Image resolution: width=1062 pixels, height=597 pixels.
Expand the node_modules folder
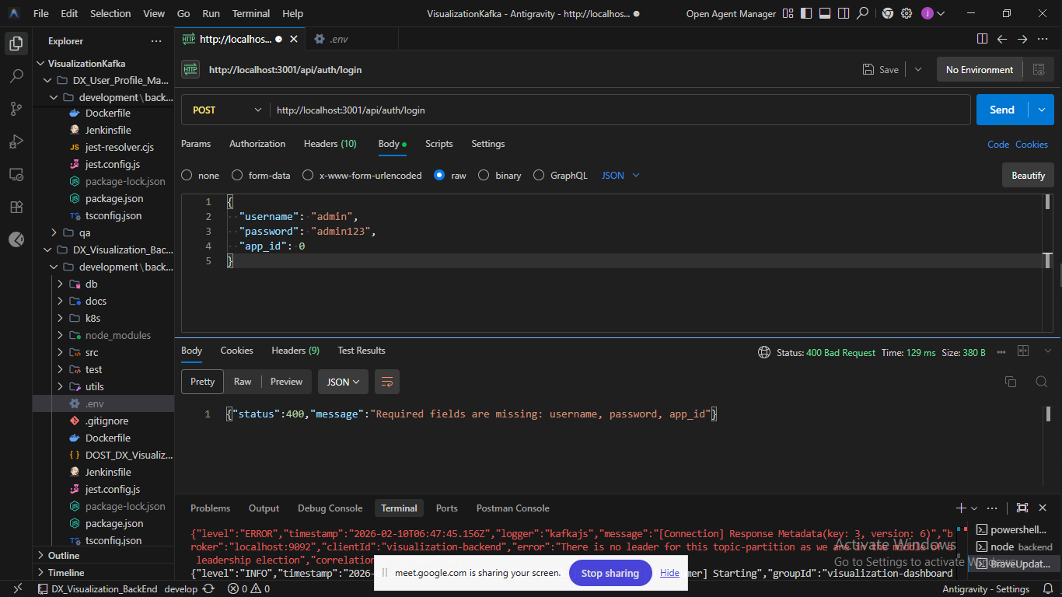pos(117,336)
